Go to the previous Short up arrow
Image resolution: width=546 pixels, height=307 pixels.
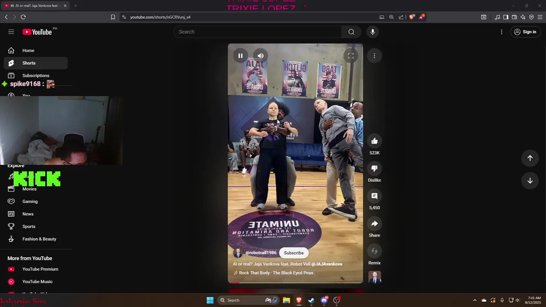(x=530, y=158)
